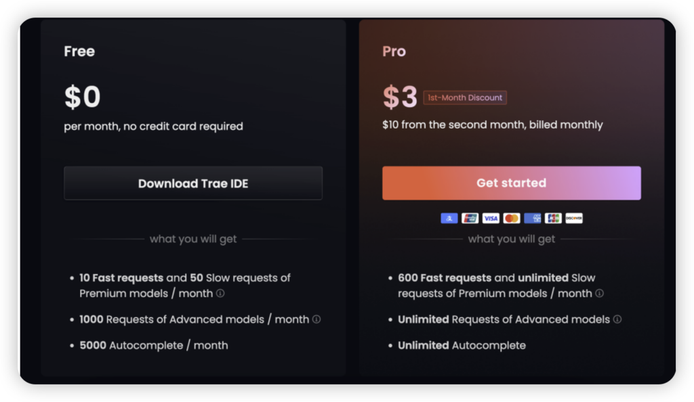Click info icon next to Pro Premium models

pyautogui.click(x=599, y=293)
